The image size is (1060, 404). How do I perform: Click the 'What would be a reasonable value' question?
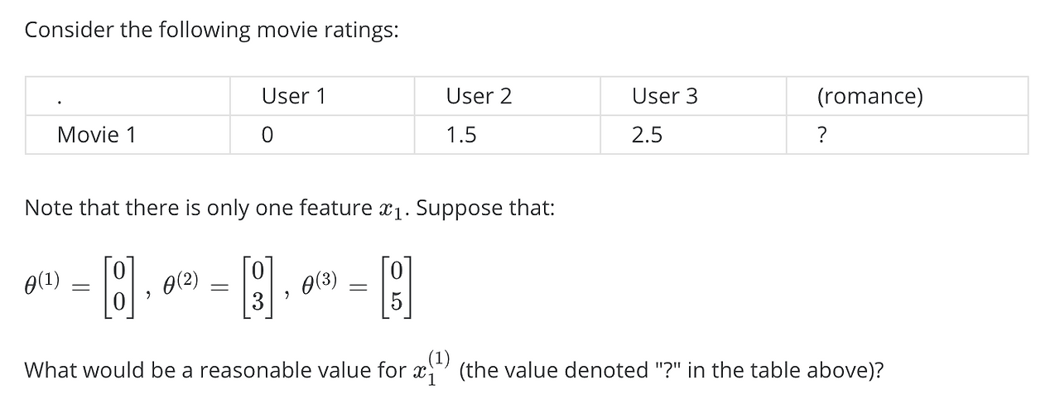(x=454, y=368)
